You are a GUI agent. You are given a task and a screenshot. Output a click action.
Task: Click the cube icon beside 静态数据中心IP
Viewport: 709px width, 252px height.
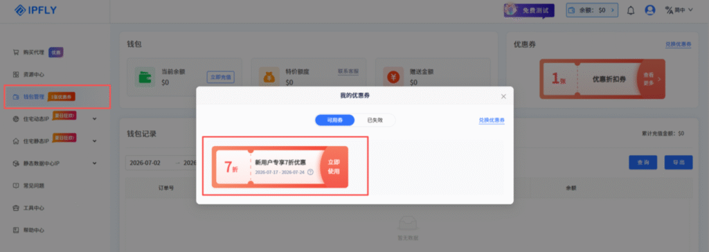click(x=15, y=163)
